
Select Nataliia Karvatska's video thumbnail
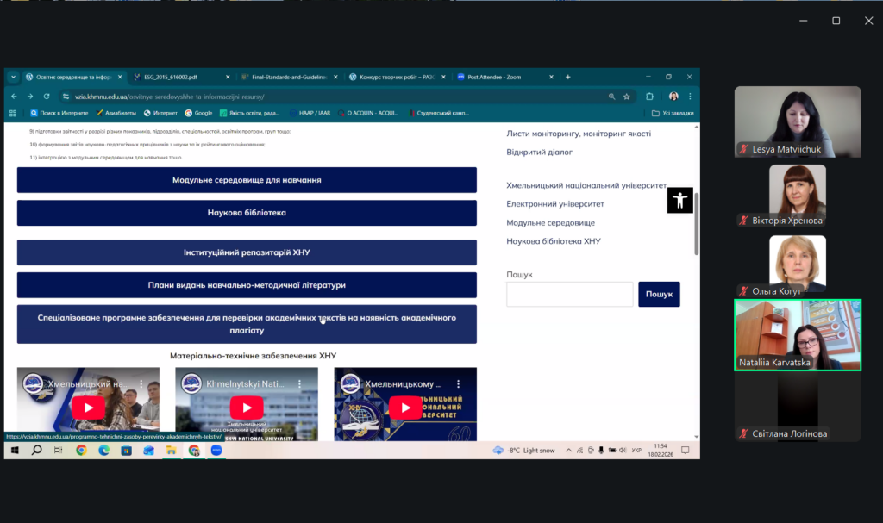797,334
